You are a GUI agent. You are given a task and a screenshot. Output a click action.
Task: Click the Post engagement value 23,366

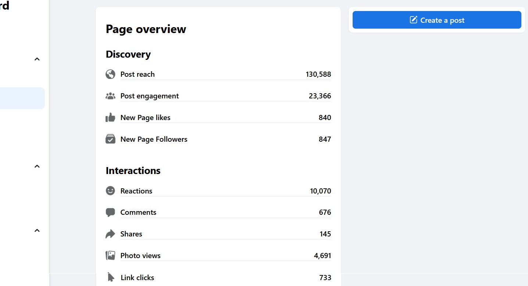click(x=320, y=96)
